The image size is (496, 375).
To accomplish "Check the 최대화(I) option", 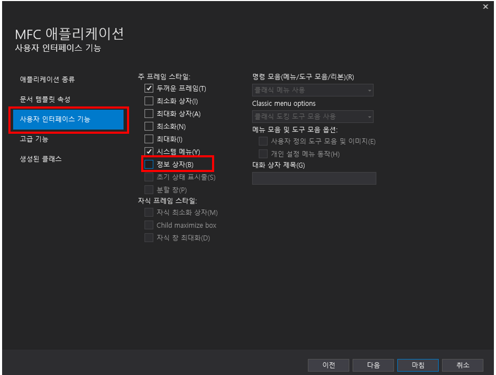I will click(x=149, y=139).
